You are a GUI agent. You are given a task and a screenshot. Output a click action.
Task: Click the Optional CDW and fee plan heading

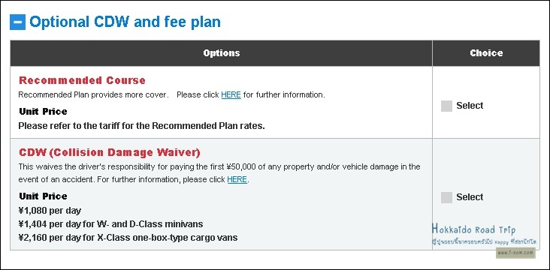pos(125,22)
